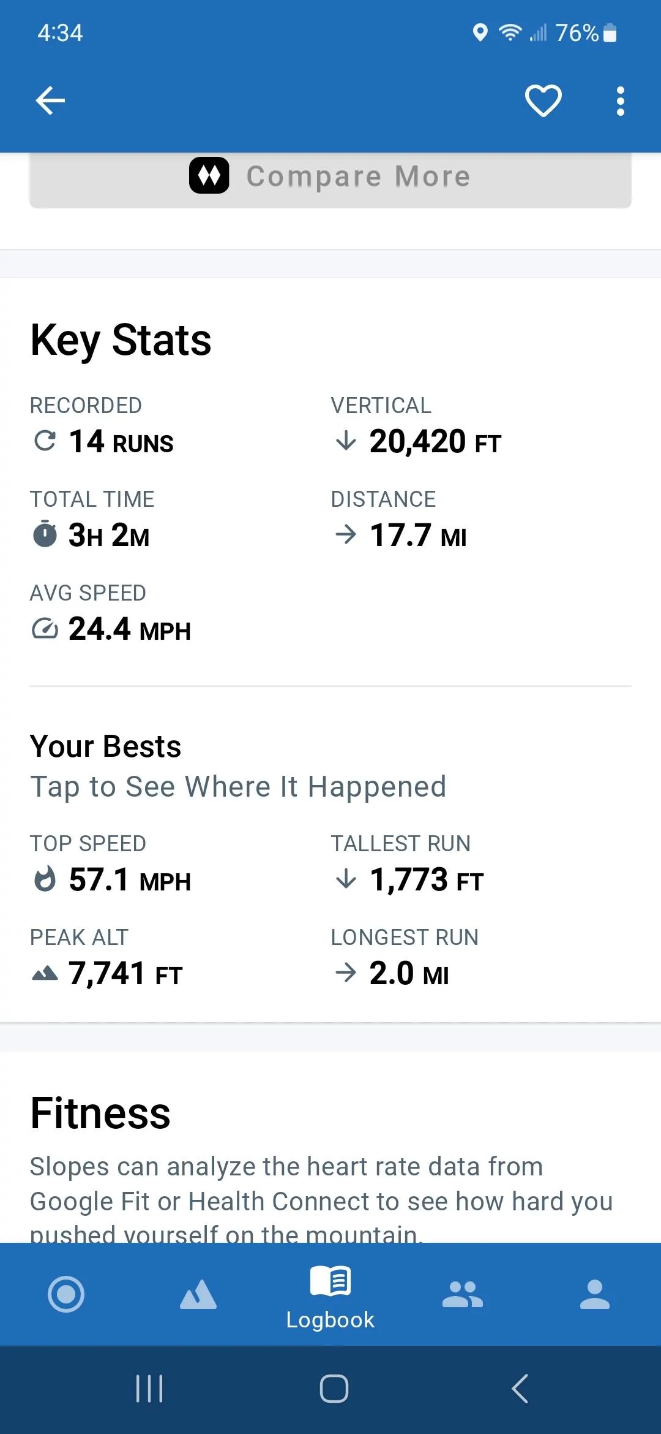Tap Tap to See Where It Happened
The height and width of the screenshot is (1434, 661).
click(x=239, y=787)
